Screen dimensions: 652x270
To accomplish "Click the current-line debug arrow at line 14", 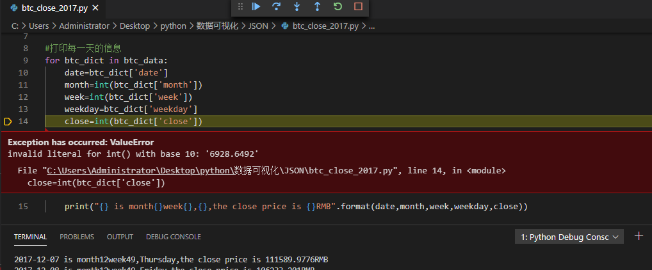I will (8, 122).
